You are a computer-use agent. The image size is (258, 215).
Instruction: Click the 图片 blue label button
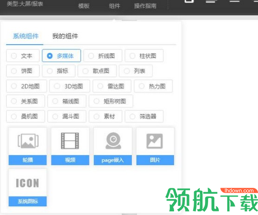tap(155, 160)
